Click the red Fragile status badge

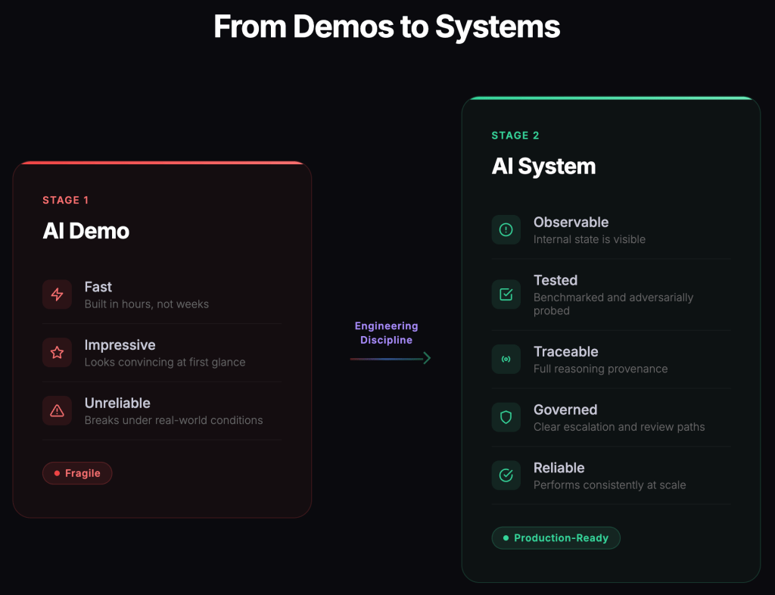[x=77, y=473]
